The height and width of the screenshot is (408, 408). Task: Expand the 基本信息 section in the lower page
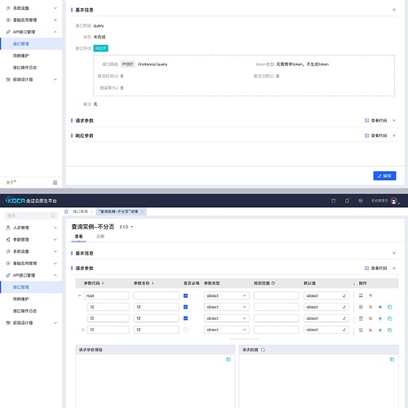394,253
